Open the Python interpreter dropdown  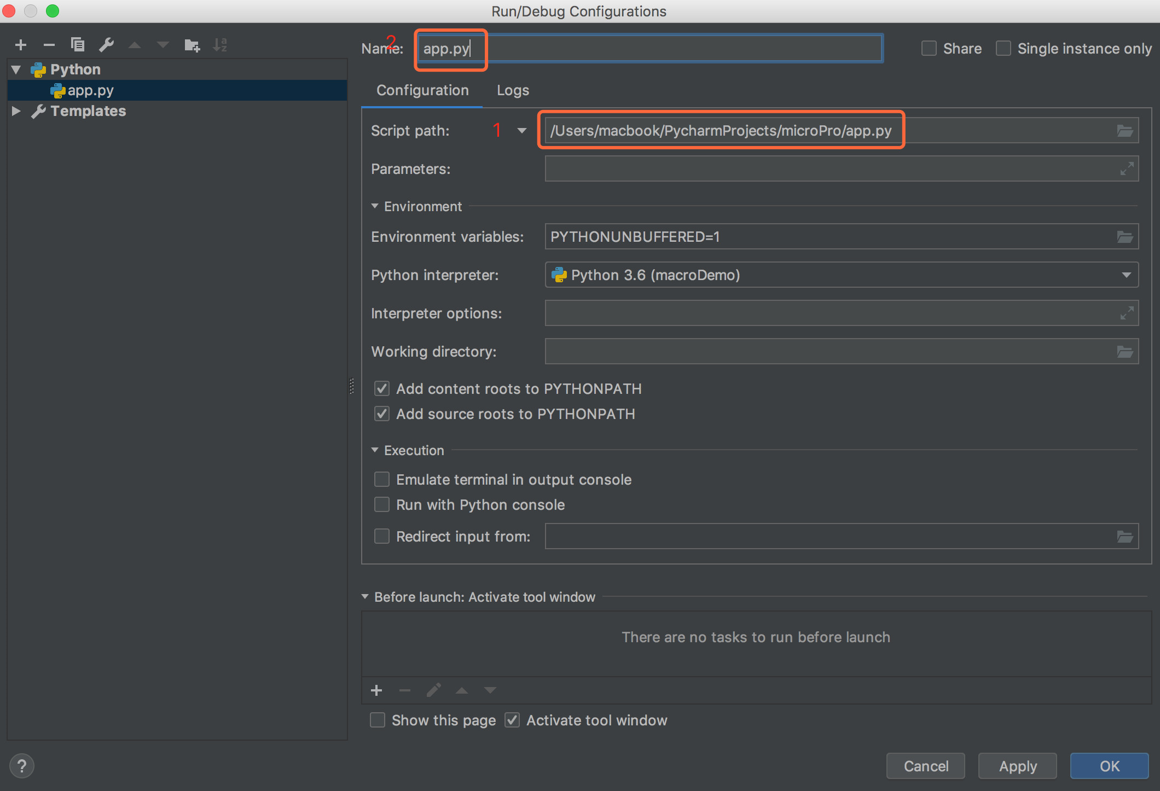1126,275
